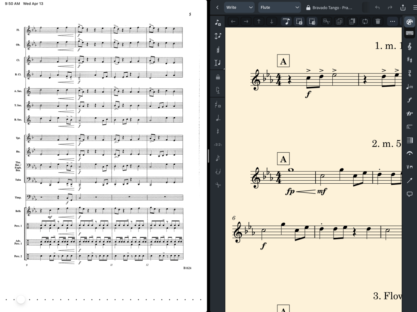417x312 pixels.
Task: Toggle the Lock Duration button
Action: (x=218, y=76)
